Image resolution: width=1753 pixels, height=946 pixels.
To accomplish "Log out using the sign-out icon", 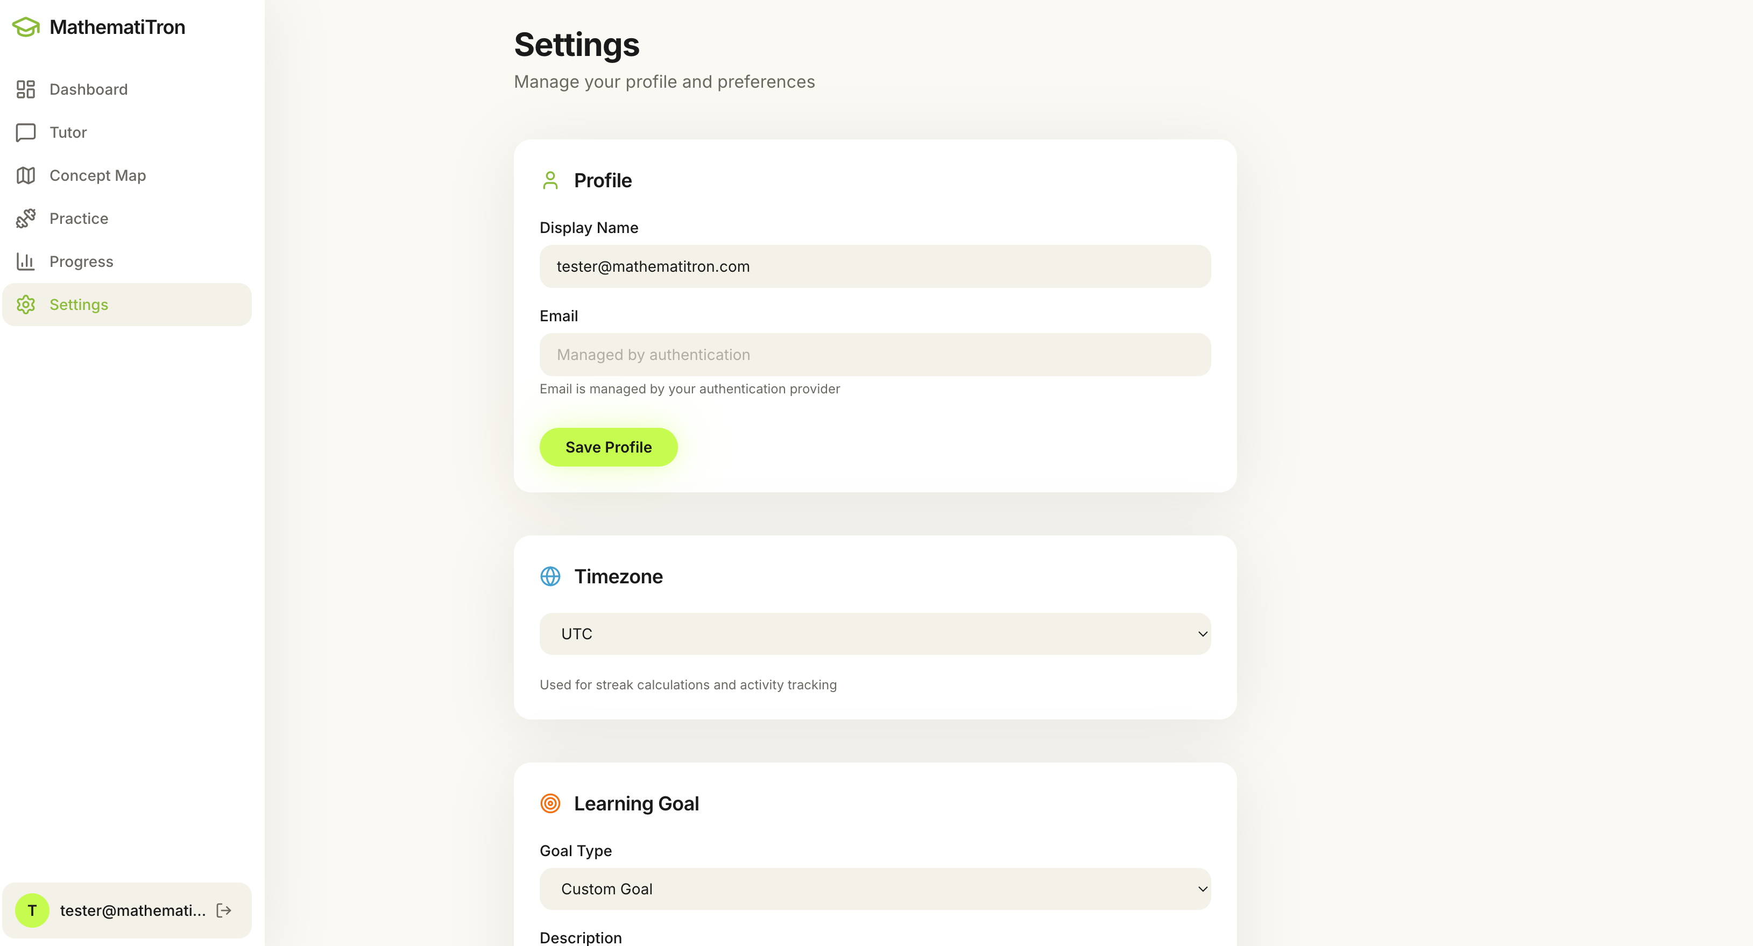I will [x=224, y=910].
